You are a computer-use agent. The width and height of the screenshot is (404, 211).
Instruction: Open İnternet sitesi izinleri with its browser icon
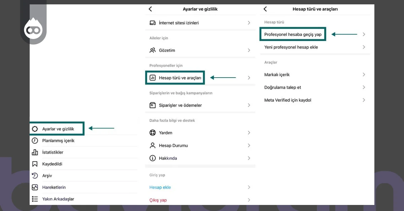click(x=153, y=23)
